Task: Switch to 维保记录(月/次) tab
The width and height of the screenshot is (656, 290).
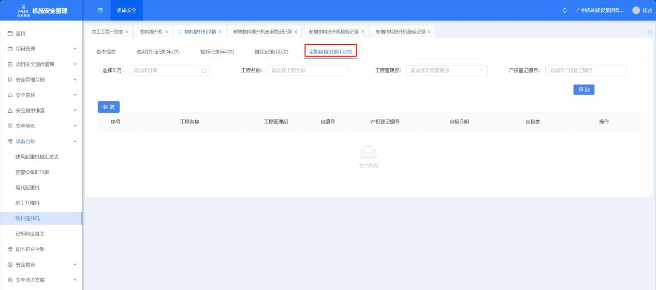Action: point(271,51)
